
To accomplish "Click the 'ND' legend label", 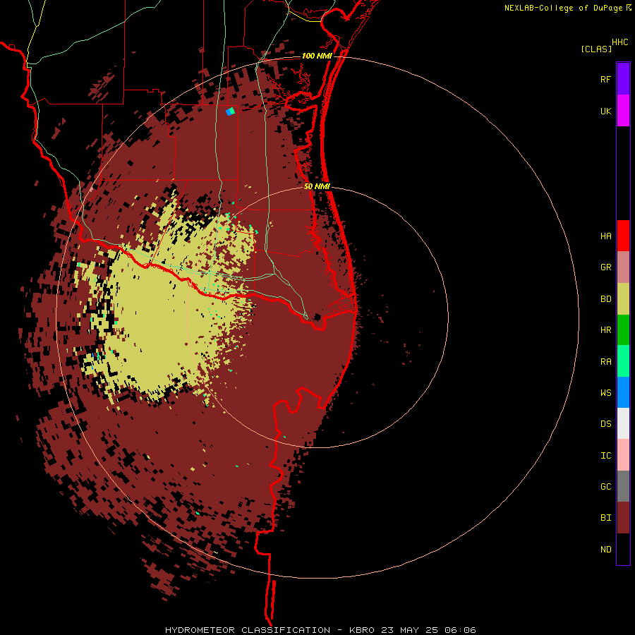I will pyautogui.click(x=605, y=549).
